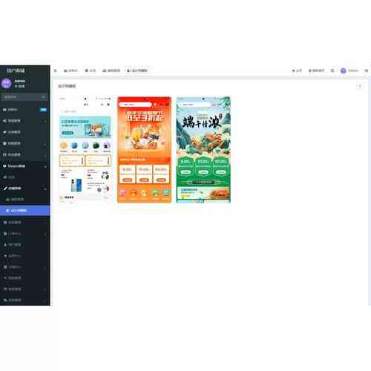Switch to the active rightmost page tab
Viewport: 371px width, 371px height.
coord(137,70)
